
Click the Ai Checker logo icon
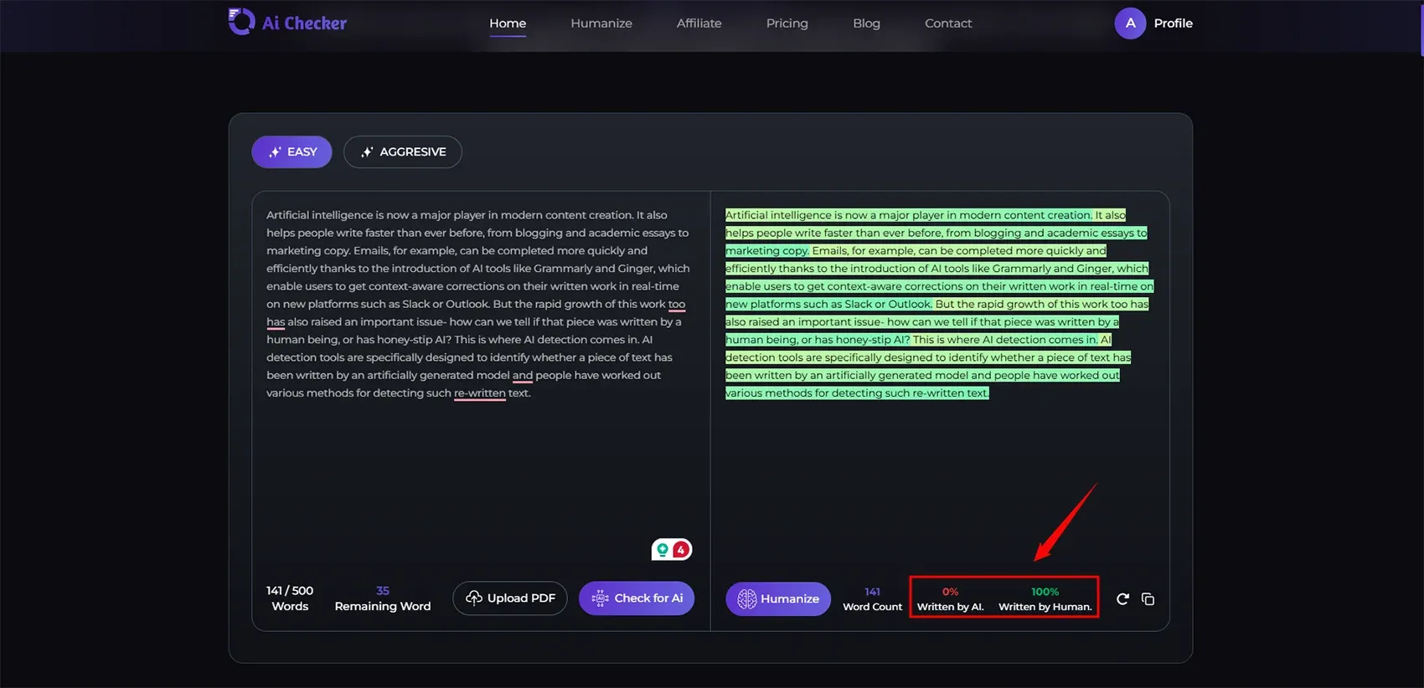coord(241,22)
